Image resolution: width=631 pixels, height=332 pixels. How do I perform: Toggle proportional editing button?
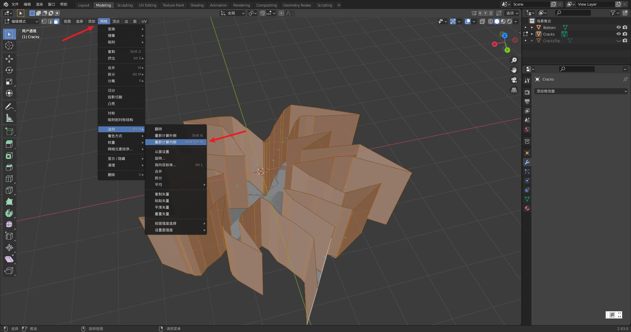(x=281, y=13)
